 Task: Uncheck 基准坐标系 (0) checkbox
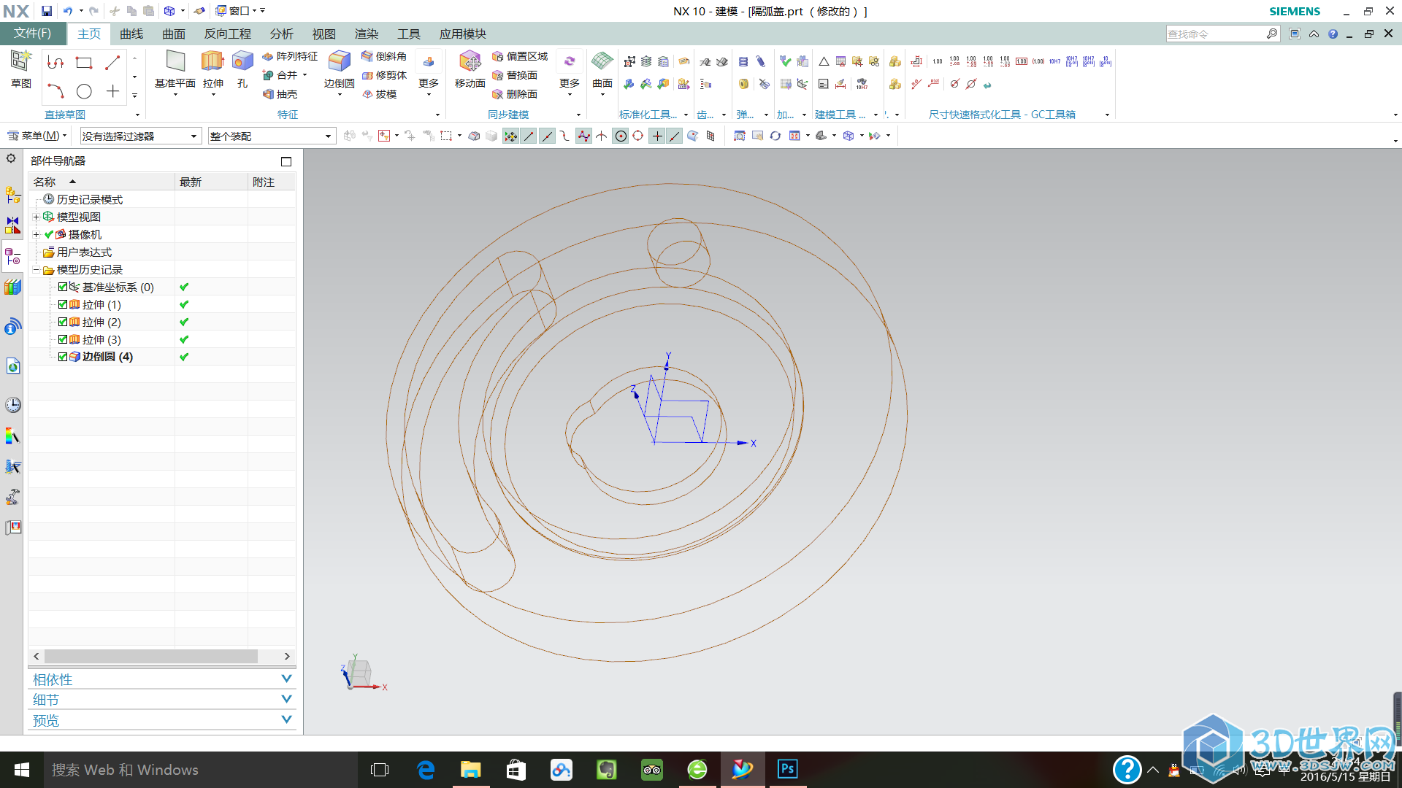pos(63,287)
